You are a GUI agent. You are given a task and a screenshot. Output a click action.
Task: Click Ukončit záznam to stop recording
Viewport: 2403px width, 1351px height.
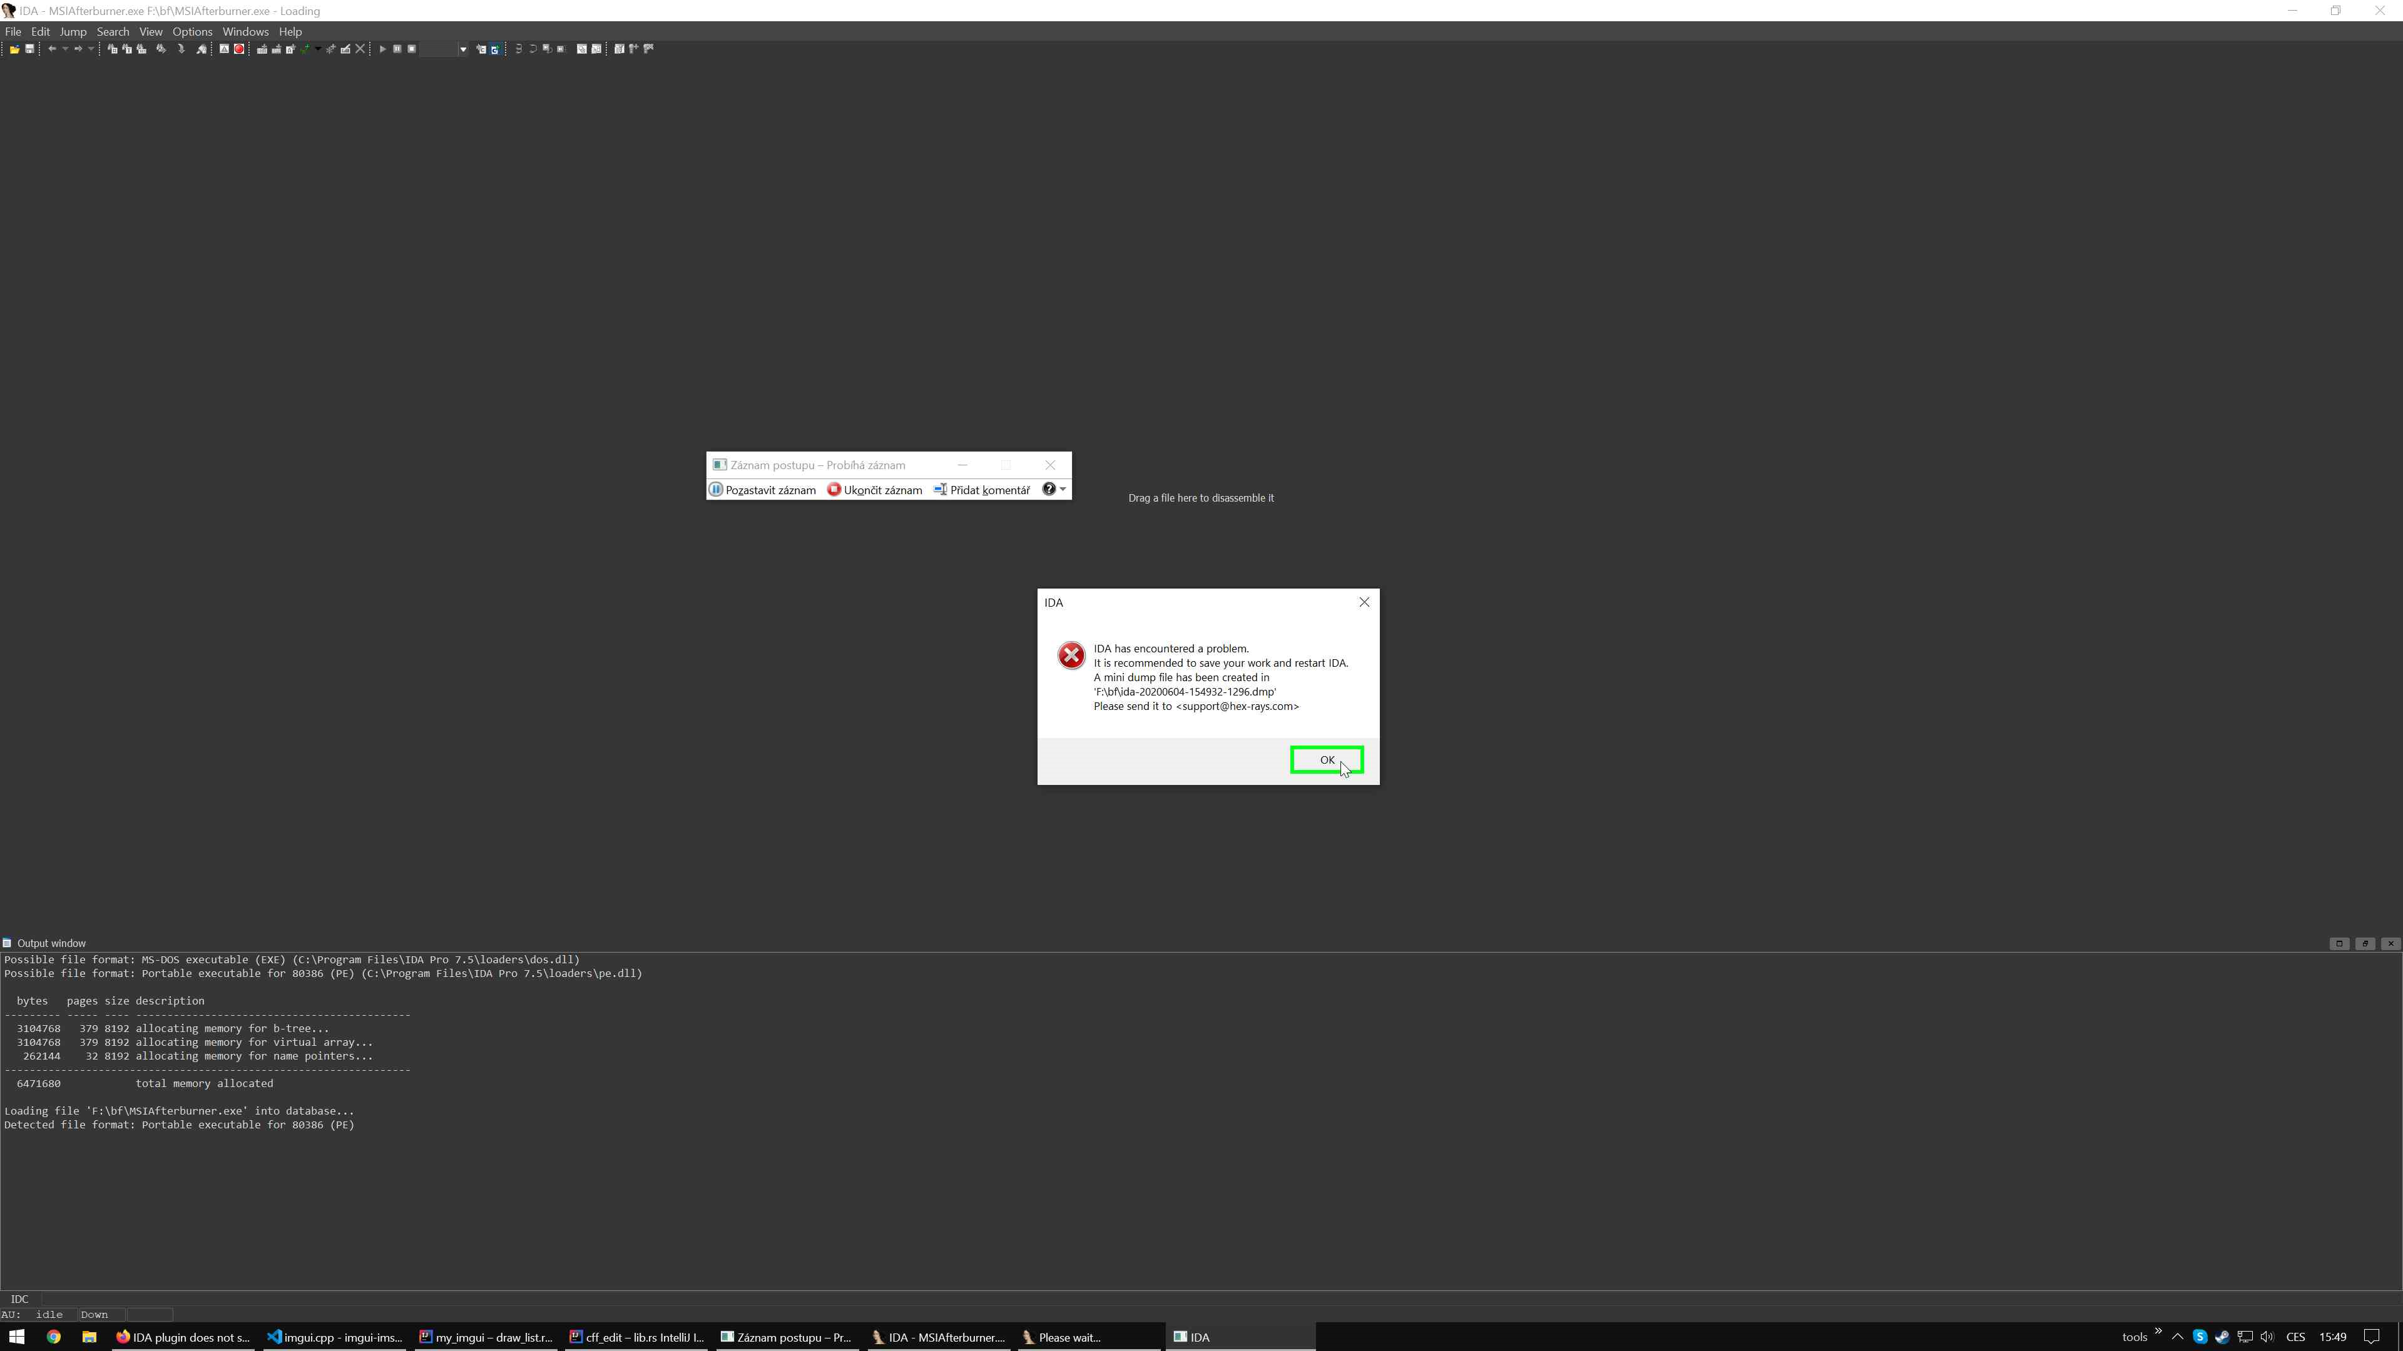[874, 490]
